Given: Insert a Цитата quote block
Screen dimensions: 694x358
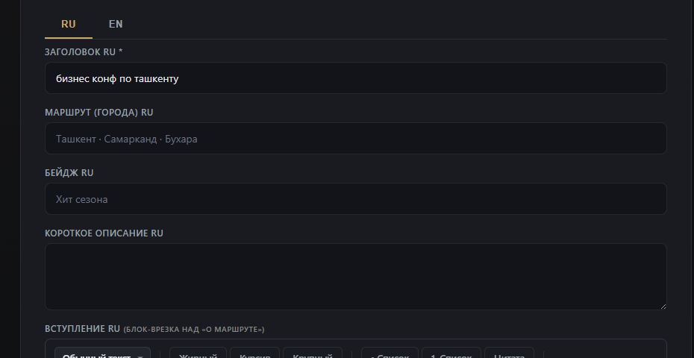Looking at the screenshot, I should point(509,354).
